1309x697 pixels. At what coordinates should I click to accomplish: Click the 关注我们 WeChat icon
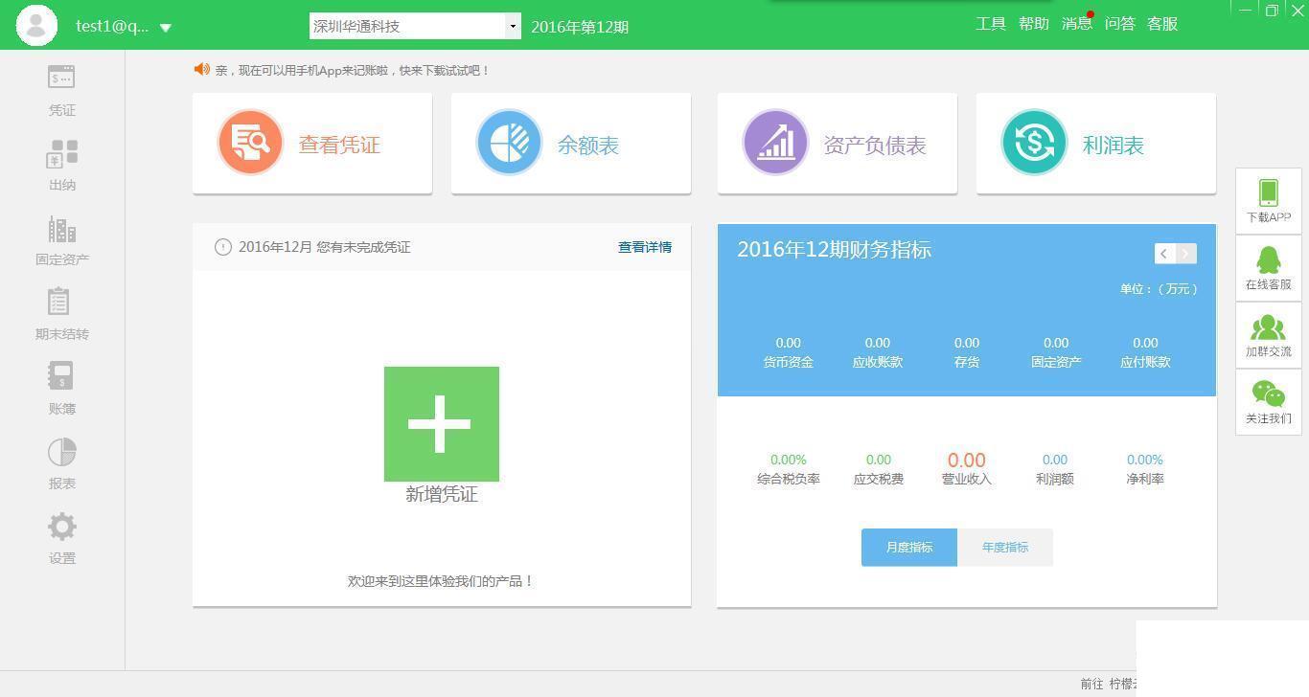tap(1268, 393)
